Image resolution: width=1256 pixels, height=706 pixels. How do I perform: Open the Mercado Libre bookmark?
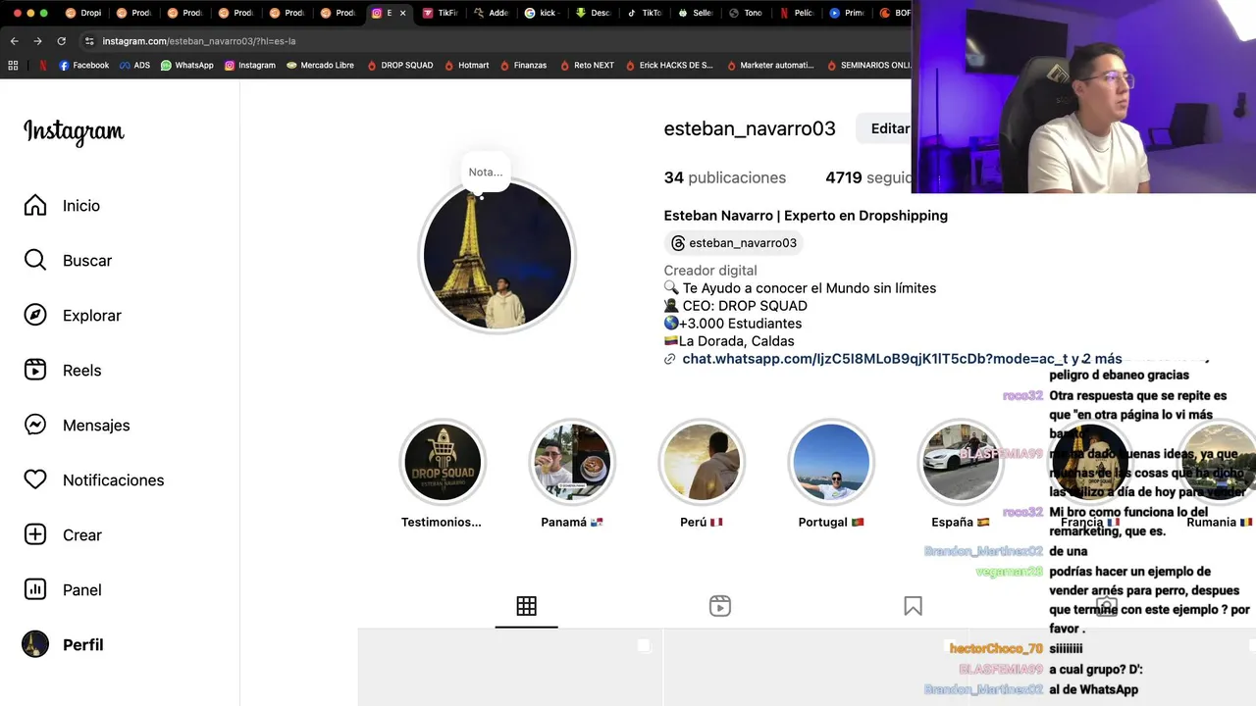tap(320, 66)
